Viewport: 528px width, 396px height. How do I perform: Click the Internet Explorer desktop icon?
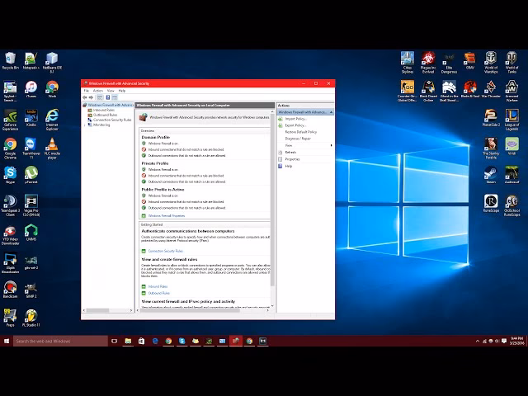(52, 120)
